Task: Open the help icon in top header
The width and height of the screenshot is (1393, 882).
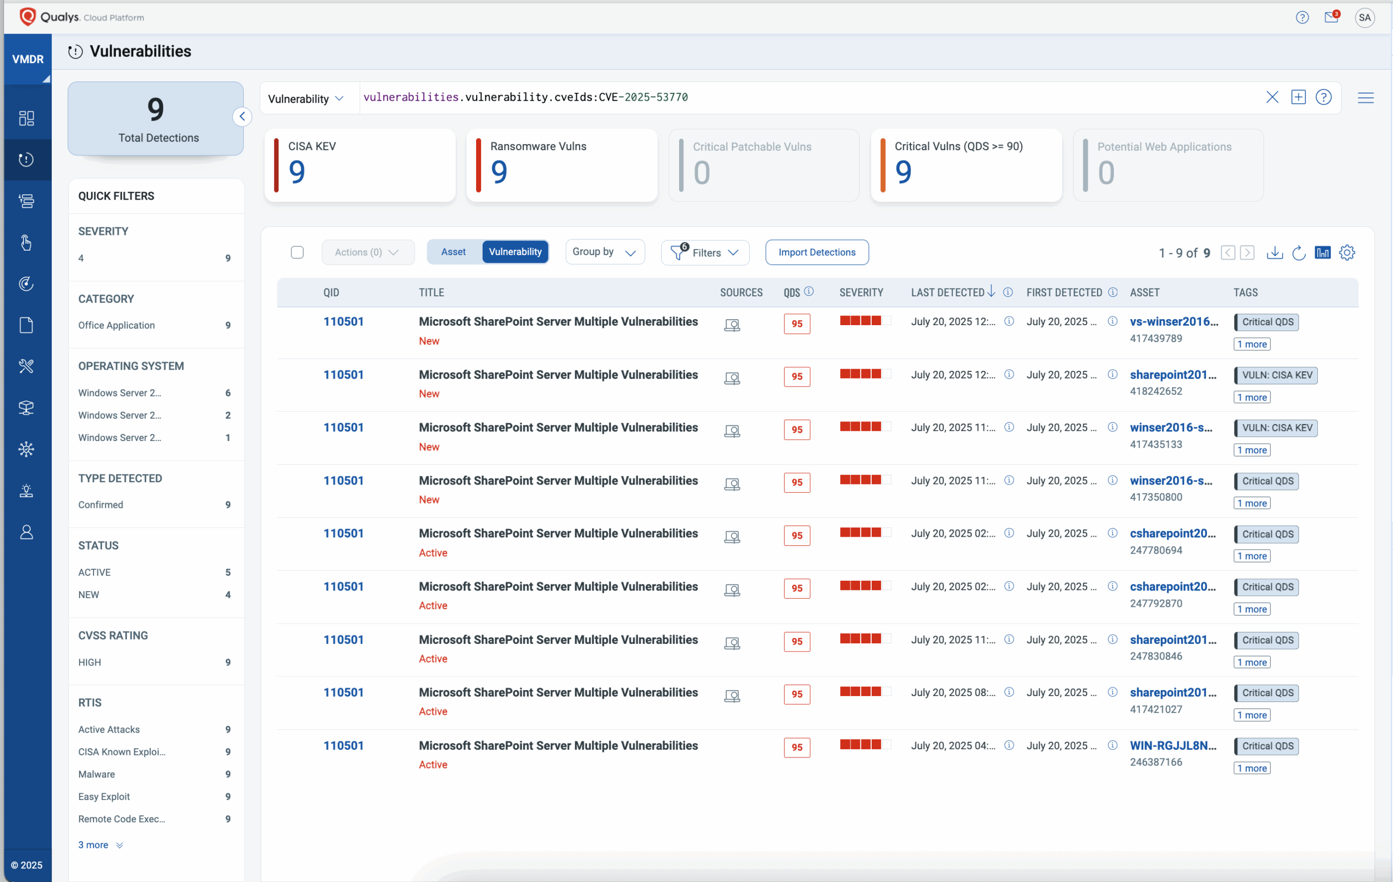Action: pos(1302,17)
